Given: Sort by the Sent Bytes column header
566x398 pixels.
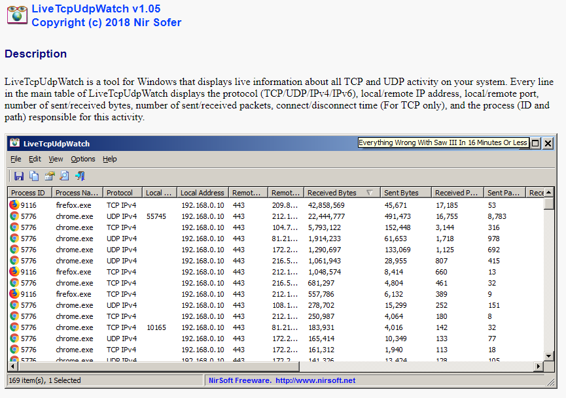Looking at the screenshot, I should pos(406,193).
